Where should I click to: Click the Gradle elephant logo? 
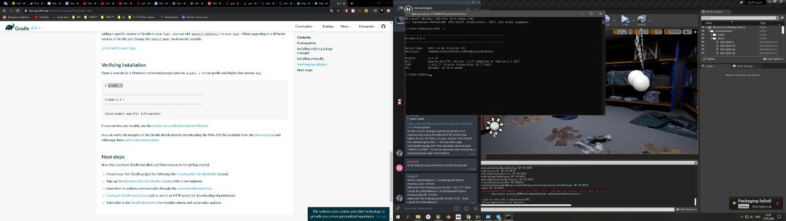[x=10, y=27]
